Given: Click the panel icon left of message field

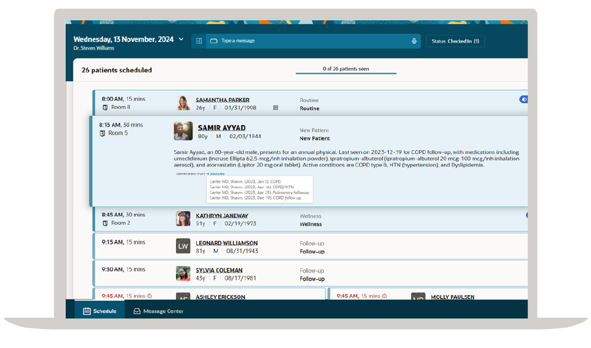Looking at the screenshot, I should pos(199,41).
